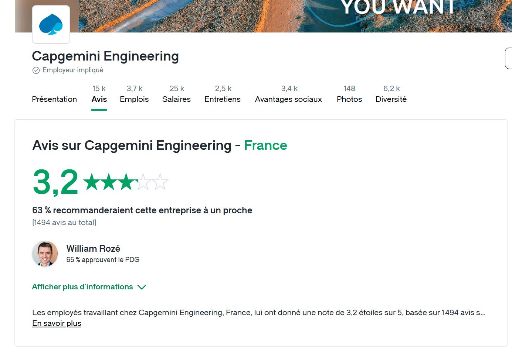Click the En savoir plus link

coord(57,323)
